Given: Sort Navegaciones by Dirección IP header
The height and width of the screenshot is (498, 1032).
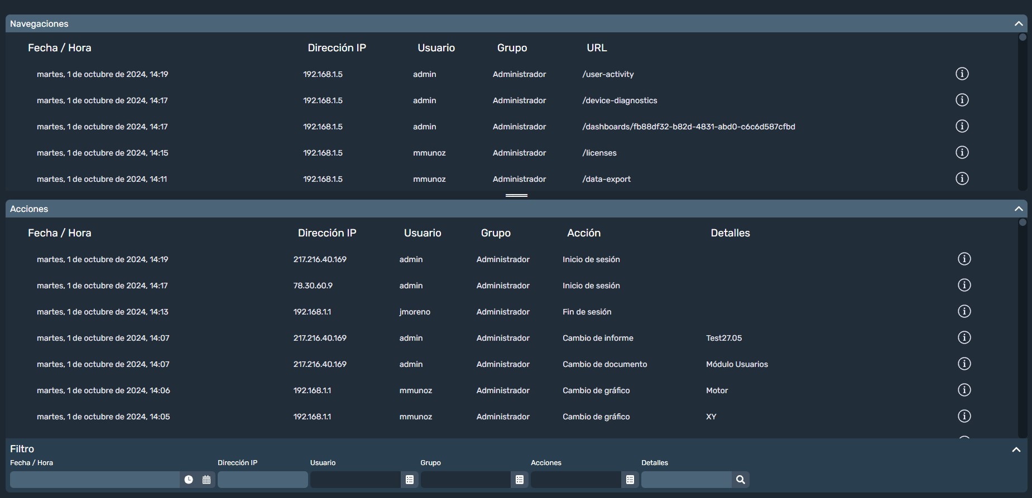Looking at the screenshot, I should coord(337,48).
